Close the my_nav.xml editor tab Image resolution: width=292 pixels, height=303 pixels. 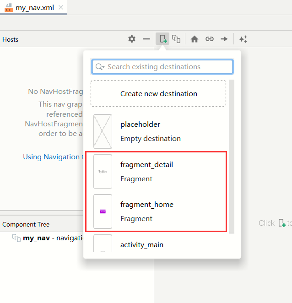click(61, 8)
